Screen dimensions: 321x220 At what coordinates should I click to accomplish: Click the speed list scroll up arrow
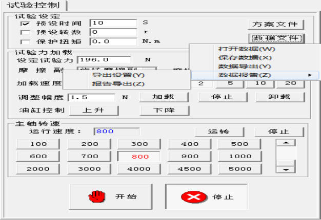tap(286, 143)
